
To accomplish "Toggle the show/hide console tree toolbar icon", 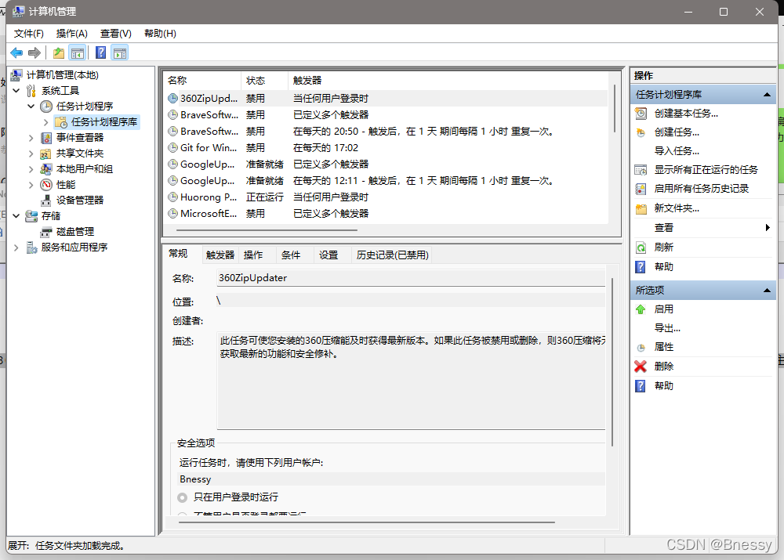I will (78, 52).
